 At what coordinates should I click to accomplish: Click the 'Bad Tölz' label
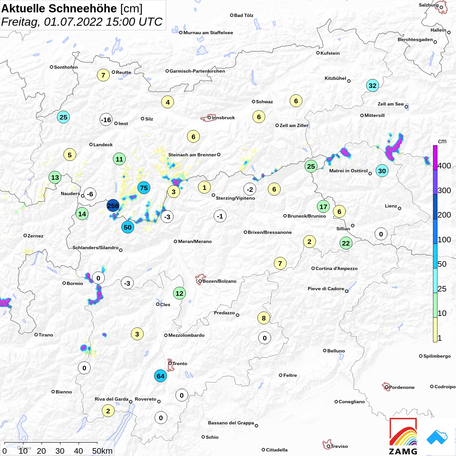[244, 15]
